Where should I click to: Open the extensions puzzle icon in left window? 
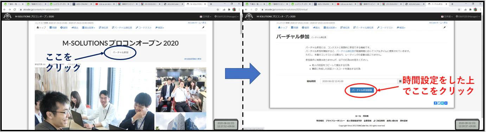(x=229, y=9)
